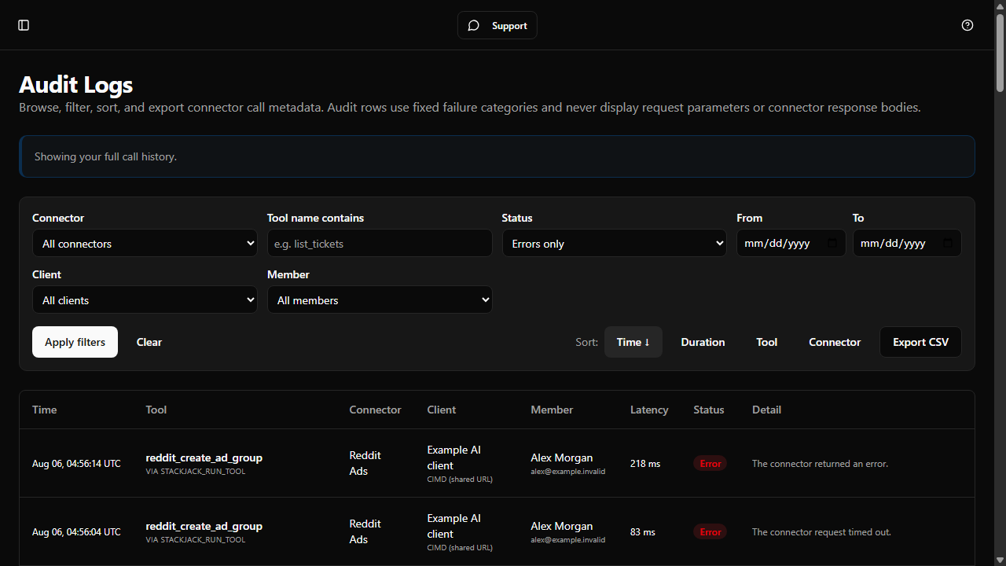Sort logs by Connector

(x=835, y=342)
